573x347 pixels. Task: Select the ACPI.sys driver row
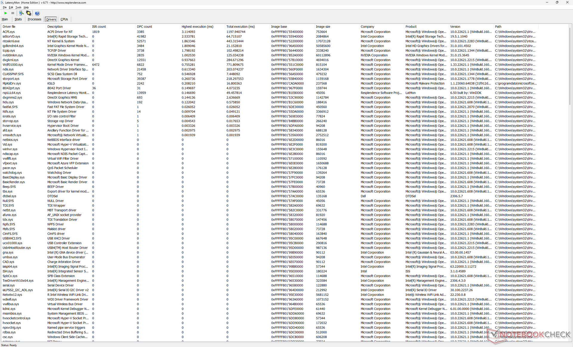pos(9,32)
